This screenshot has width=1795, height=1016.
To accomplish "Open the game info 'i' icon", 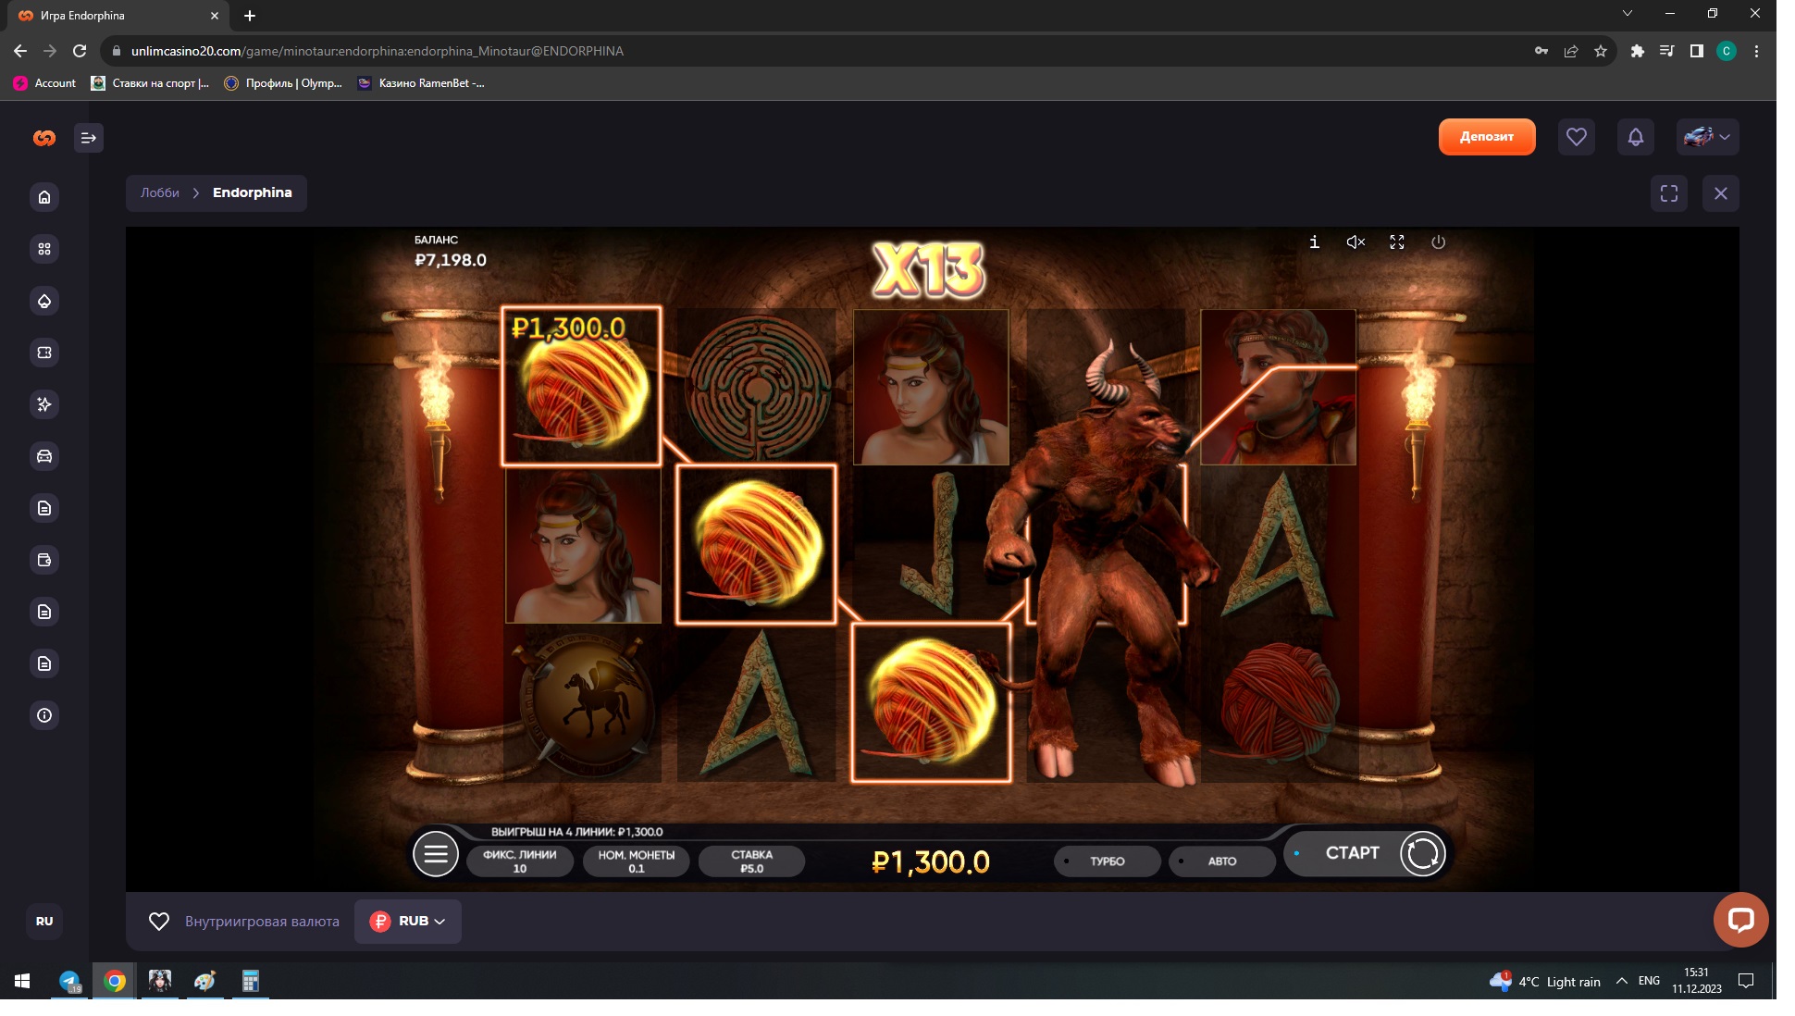I will [1314, 242].
